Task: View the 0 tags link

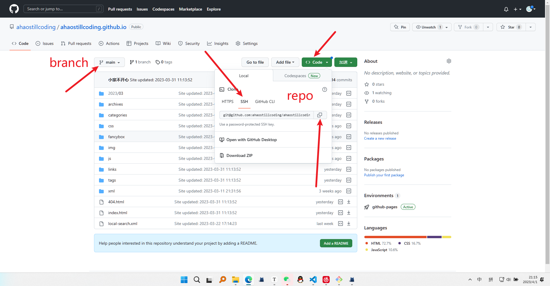Action: click(164, 62)
